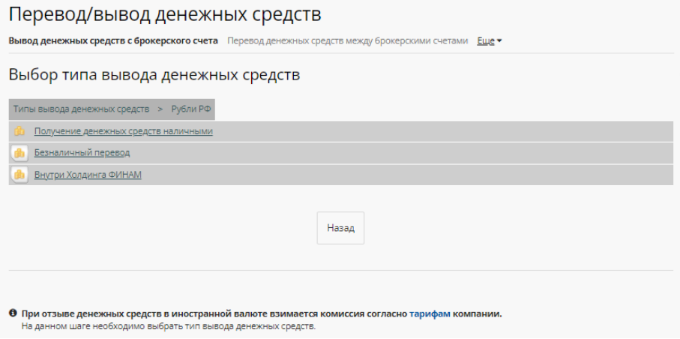
Task: Choose Безналичный перевод withdrawal type
Action: (x=82, y=153)
